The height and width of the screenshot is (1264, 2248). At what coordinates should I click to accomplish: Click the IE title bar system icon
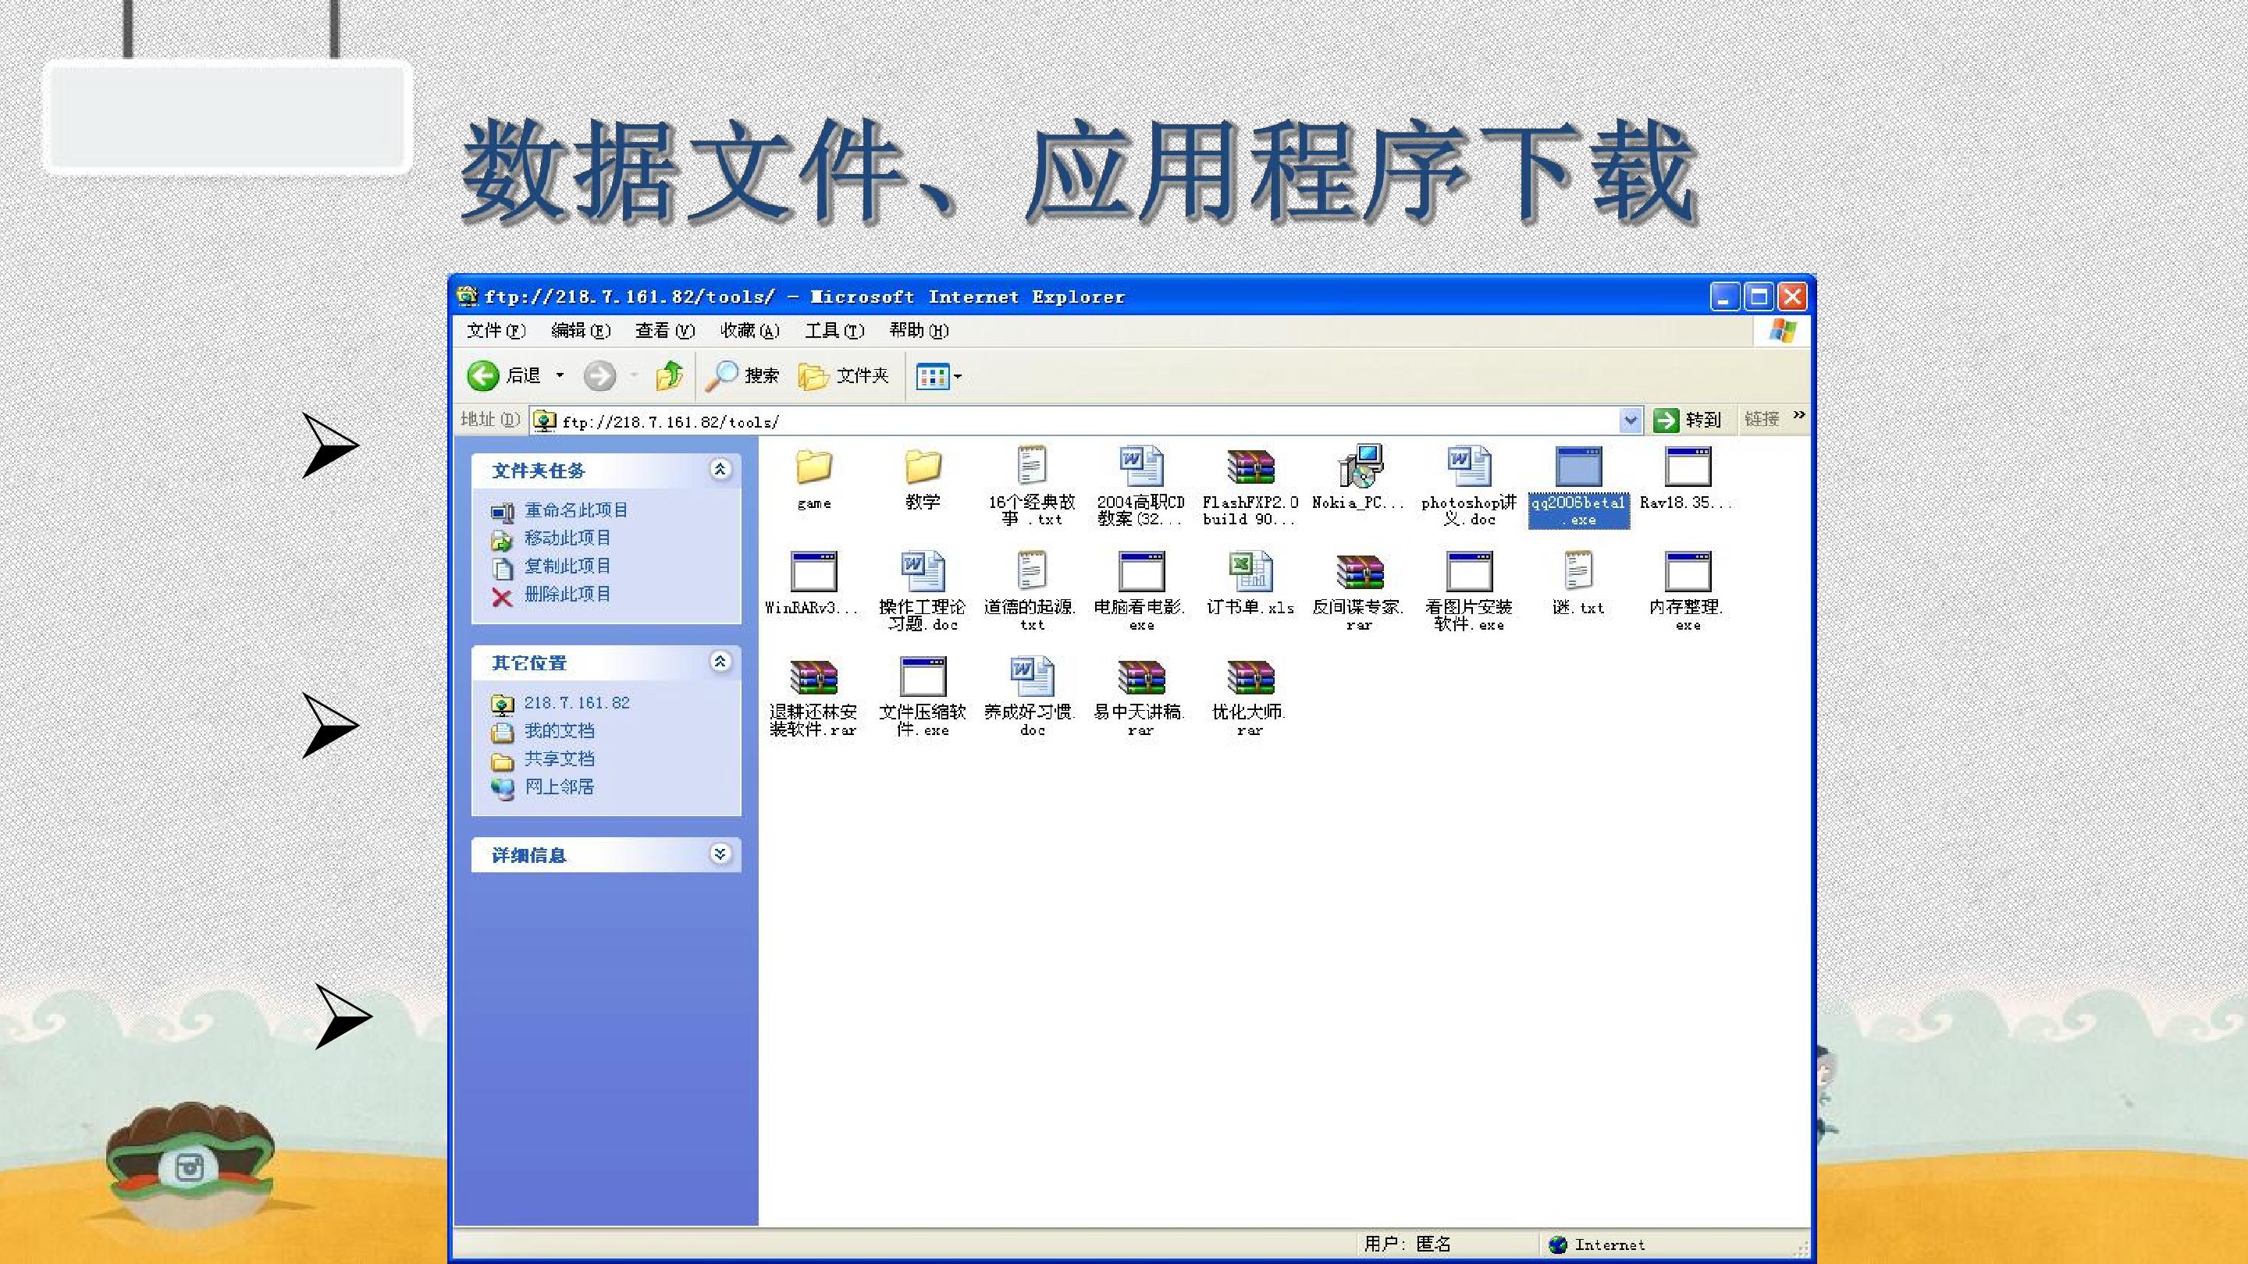pos(468,296)
